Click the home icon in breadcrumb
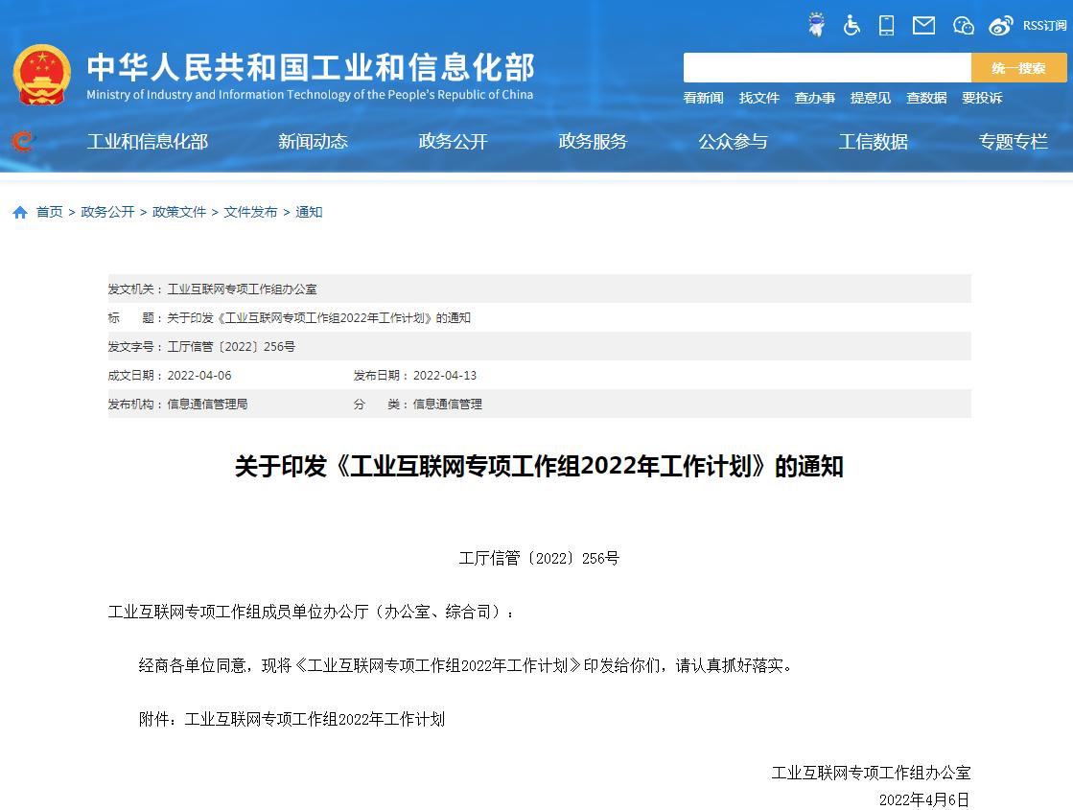Image resolution: width=1073 pixels, height=810 pixels. pyautogui.click(x=20, y=213)
